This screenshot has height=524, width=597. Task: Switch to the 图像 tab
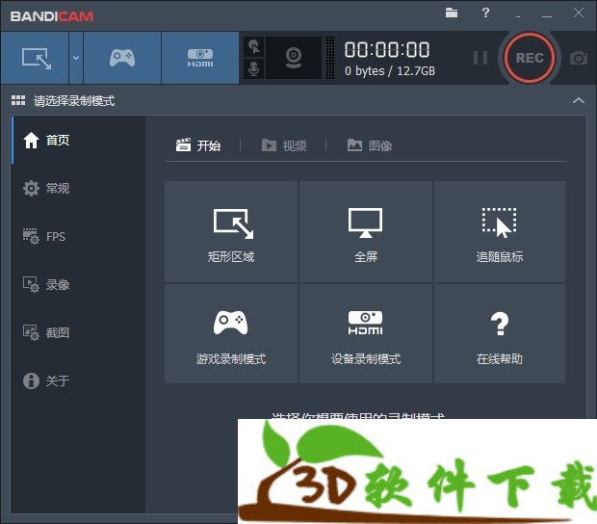[x=370, y=145]
